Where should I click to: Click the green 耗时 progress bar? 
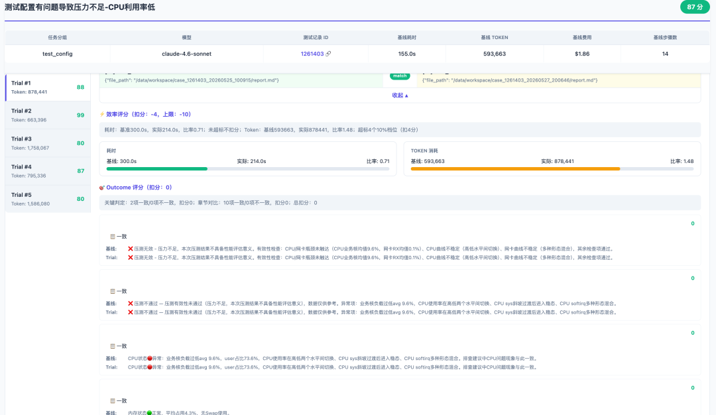coord(156,169)
